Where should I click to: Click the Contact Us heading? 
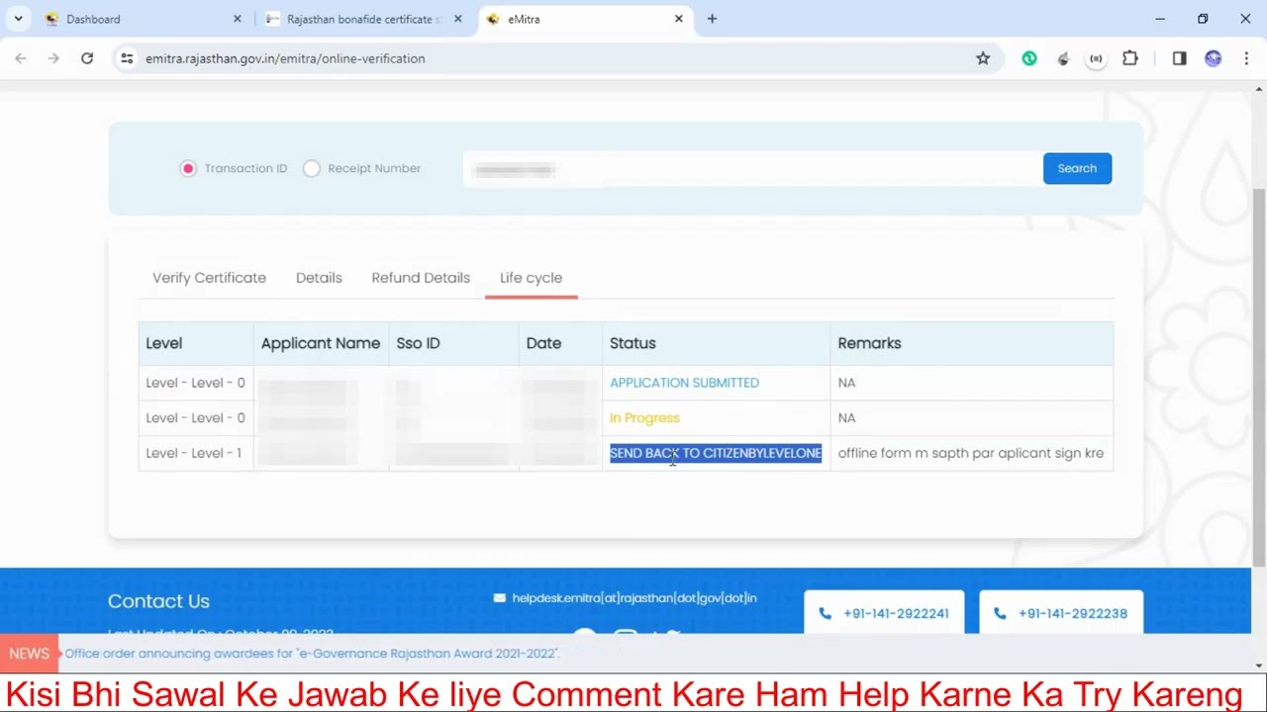click(158, 601)
